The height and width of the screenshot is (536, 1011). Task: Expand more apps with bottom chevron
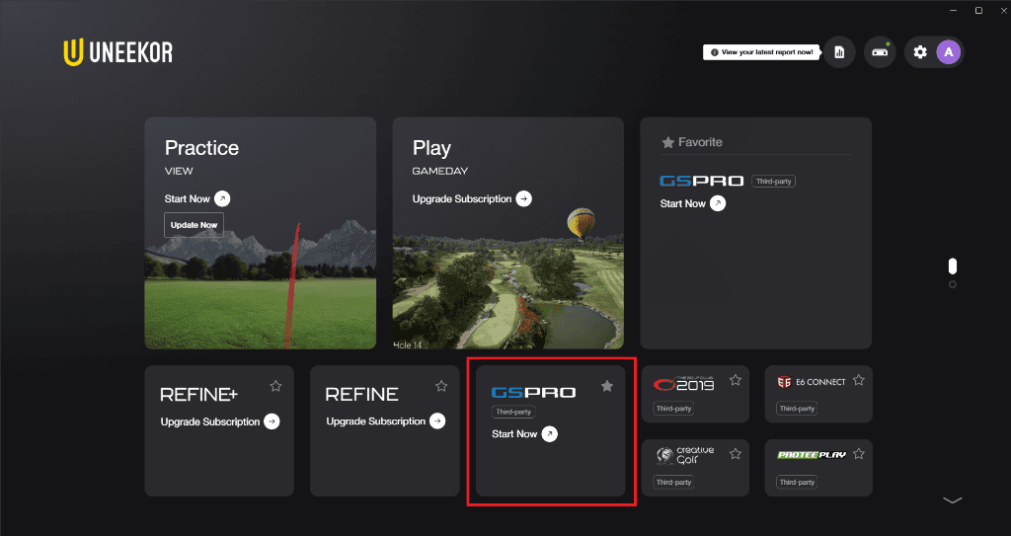click(953, 499)
